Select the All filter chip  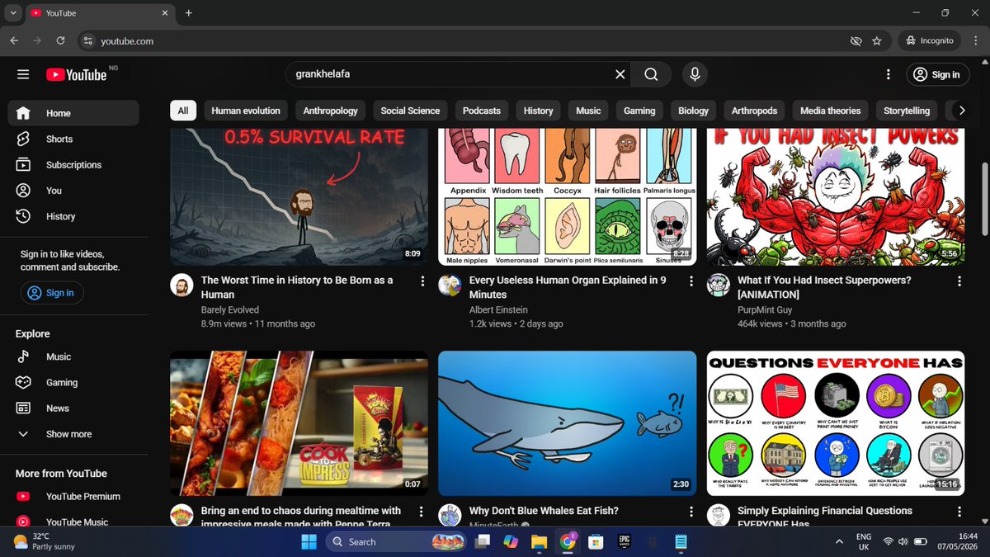point(183,111)
